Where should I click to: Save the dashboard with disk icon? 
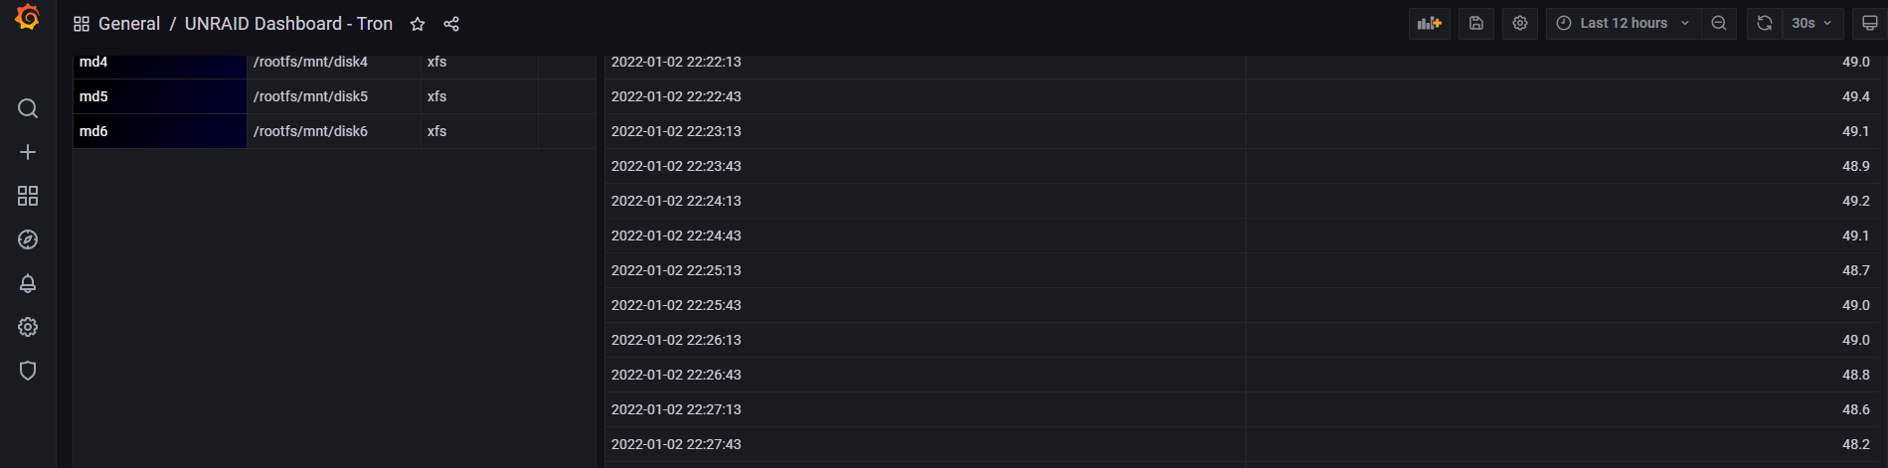(1476, 23)
